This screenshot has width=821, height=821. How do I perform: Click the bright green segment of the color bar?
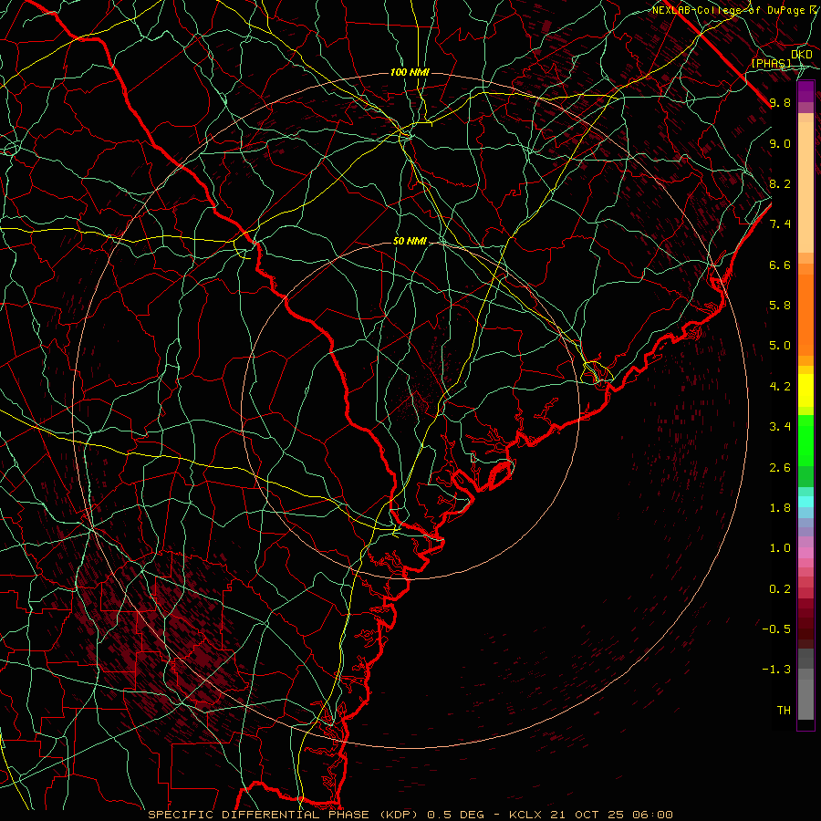pos(805,440)
